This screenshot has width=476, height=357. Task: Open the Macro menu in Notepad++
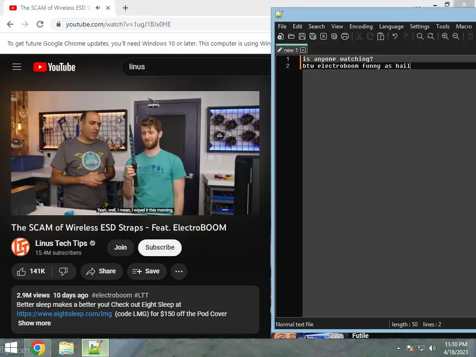click(463, 26)
